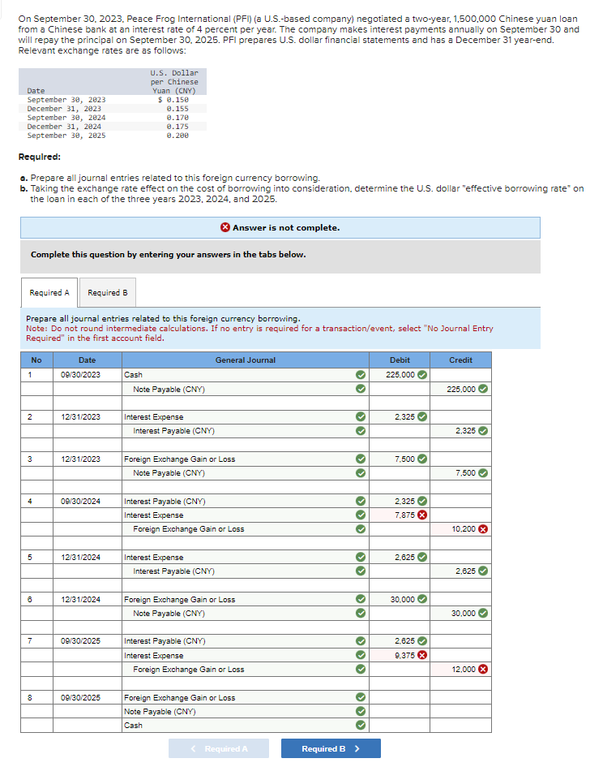Open the Required B tab

coord(108,292)
